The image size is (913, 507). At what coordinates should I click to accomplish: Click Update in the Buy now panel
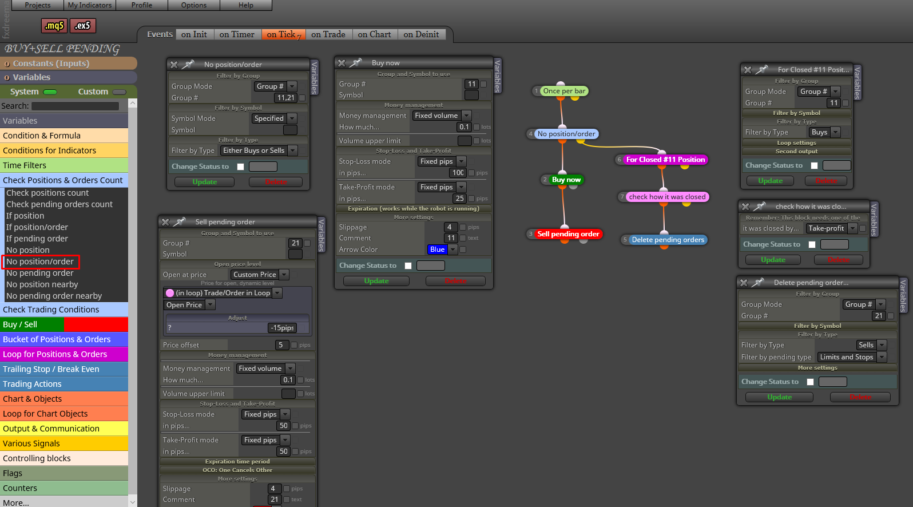click(376, 281)
